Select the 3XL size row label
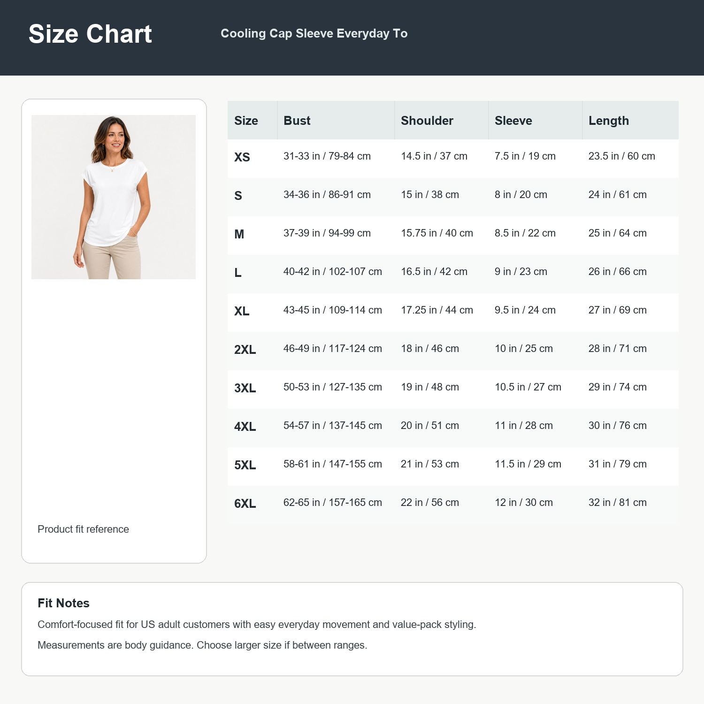The image size is (704, 704). point(245,388)
